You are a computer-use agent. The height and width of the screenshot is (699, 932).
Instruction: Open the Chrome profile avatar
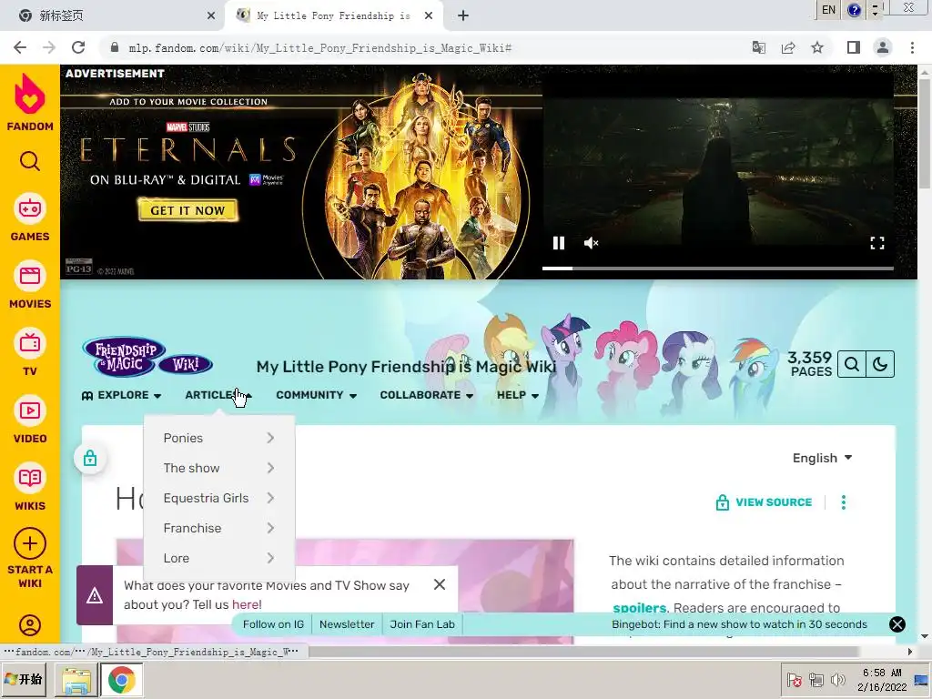[x=883, y=47]
